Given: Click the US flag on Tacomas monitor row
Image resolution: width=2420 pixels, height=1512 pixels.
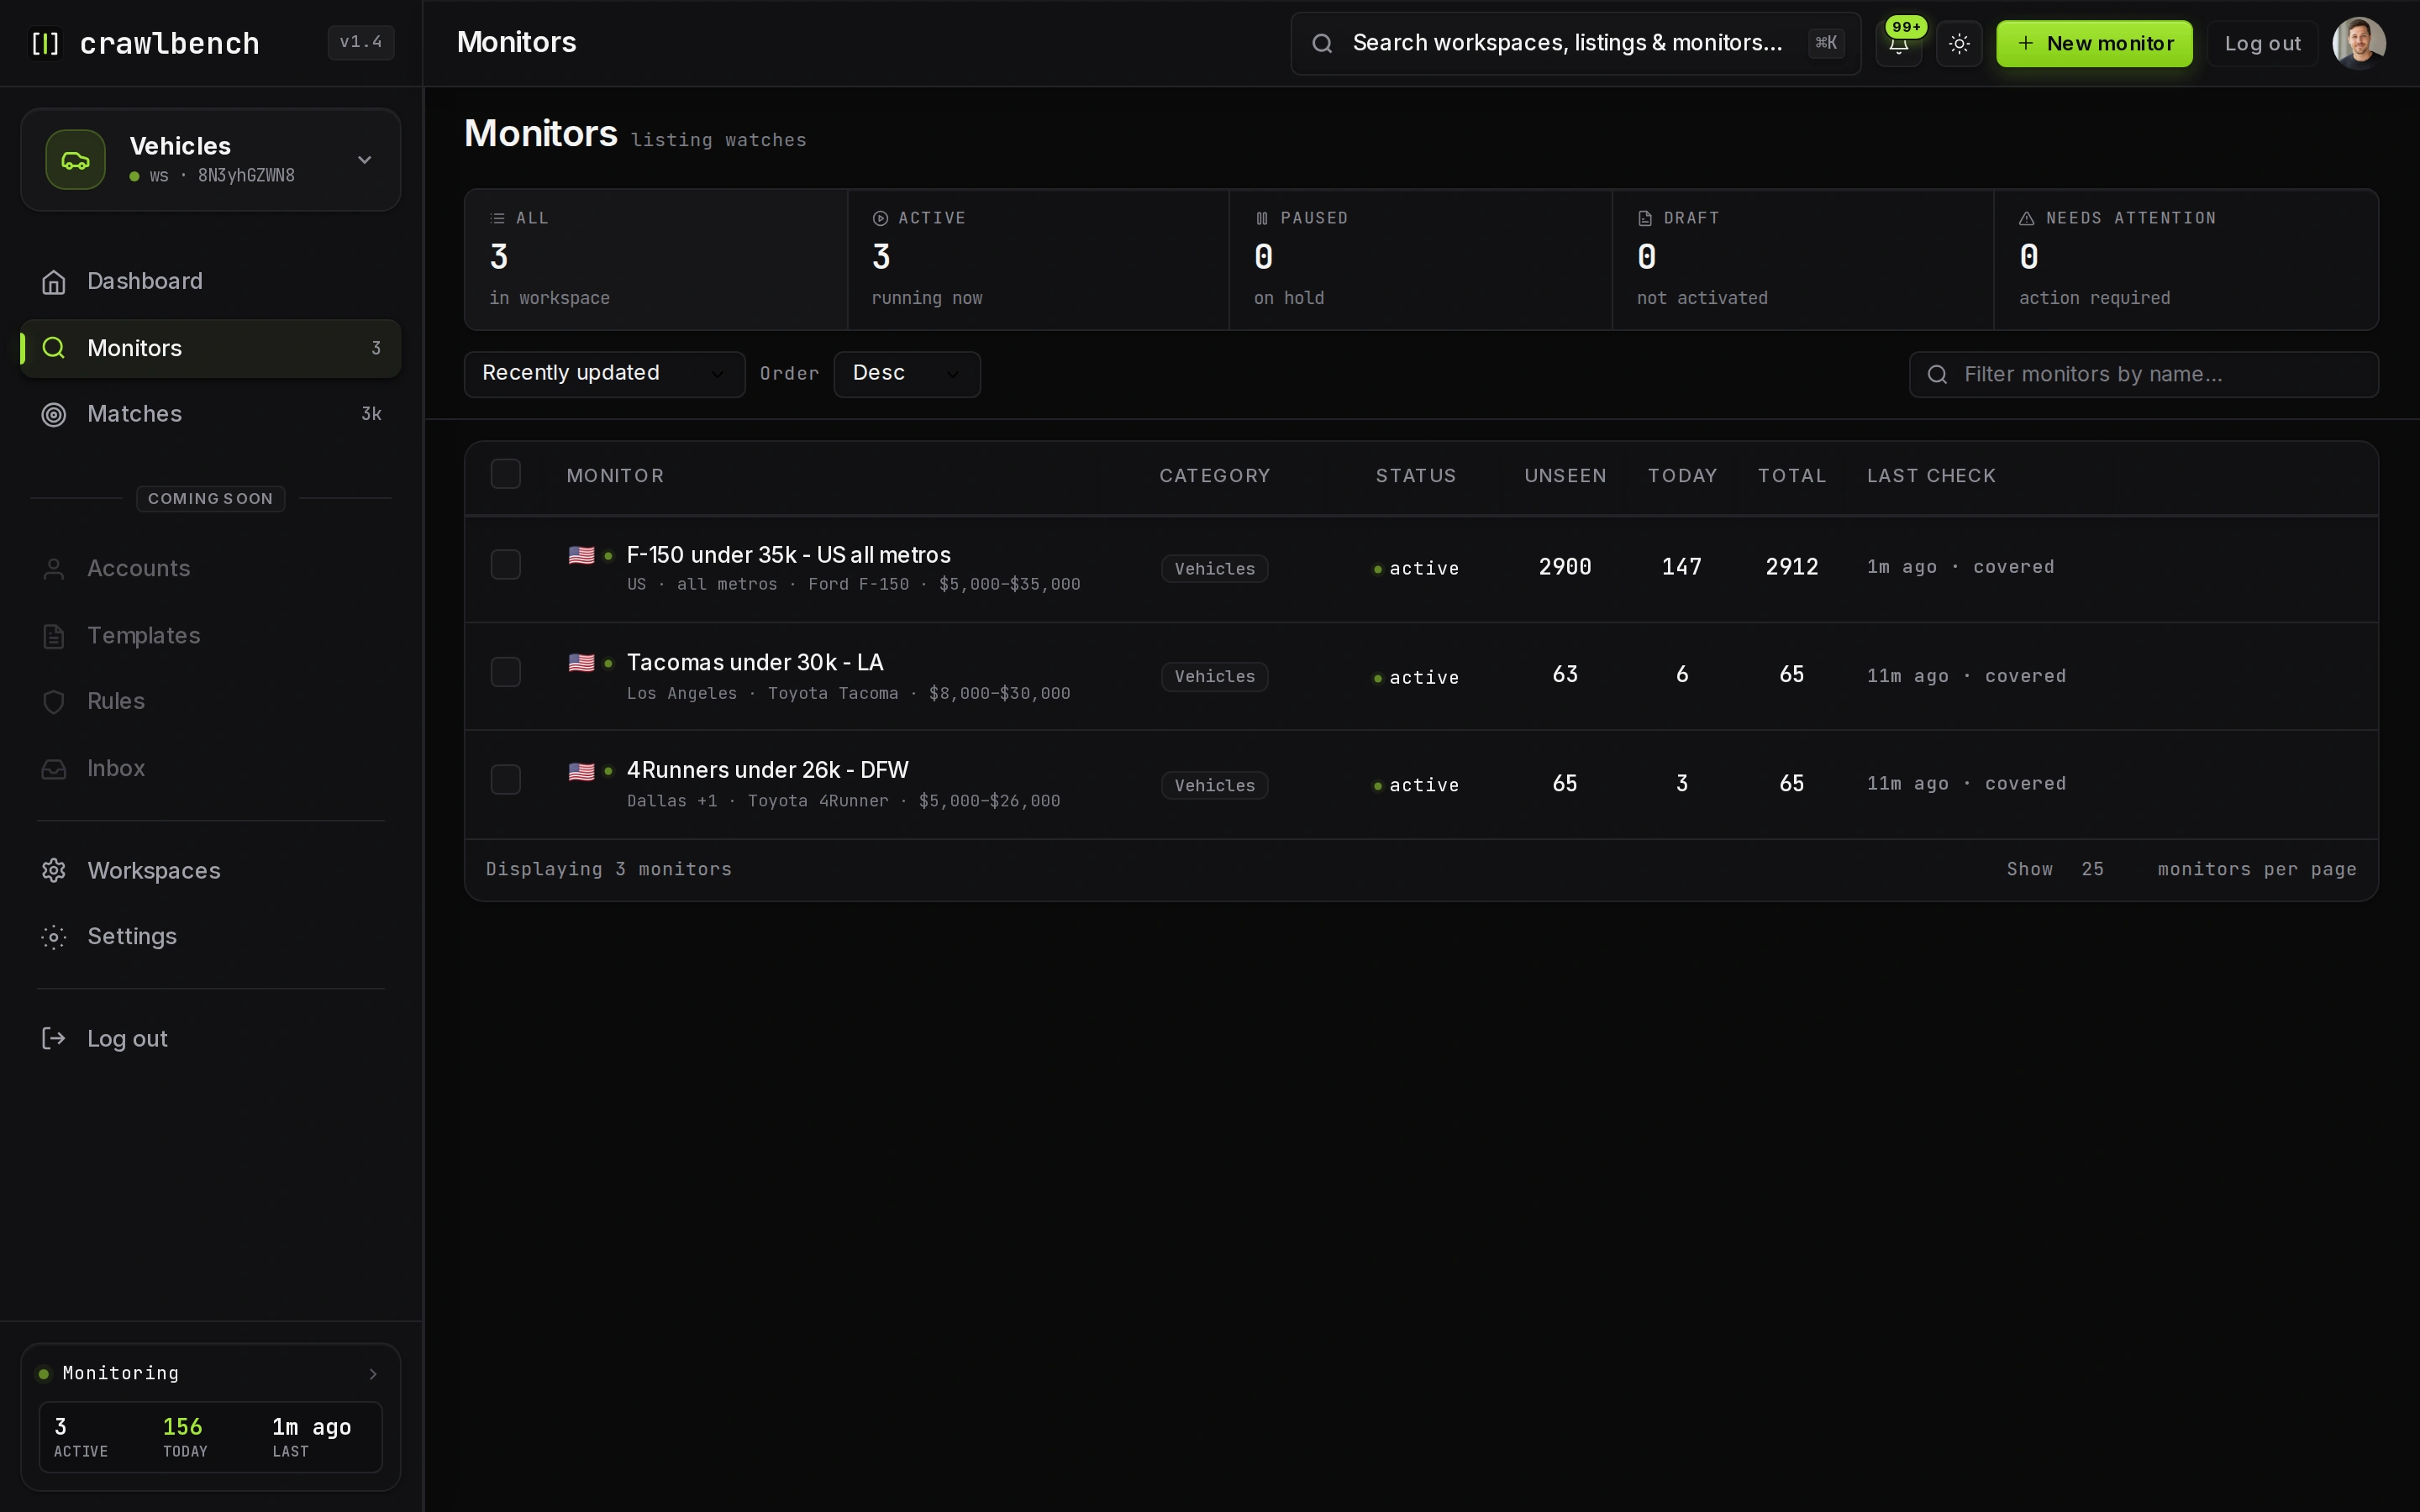Looking at the screenshot, I should pos(581,663).
